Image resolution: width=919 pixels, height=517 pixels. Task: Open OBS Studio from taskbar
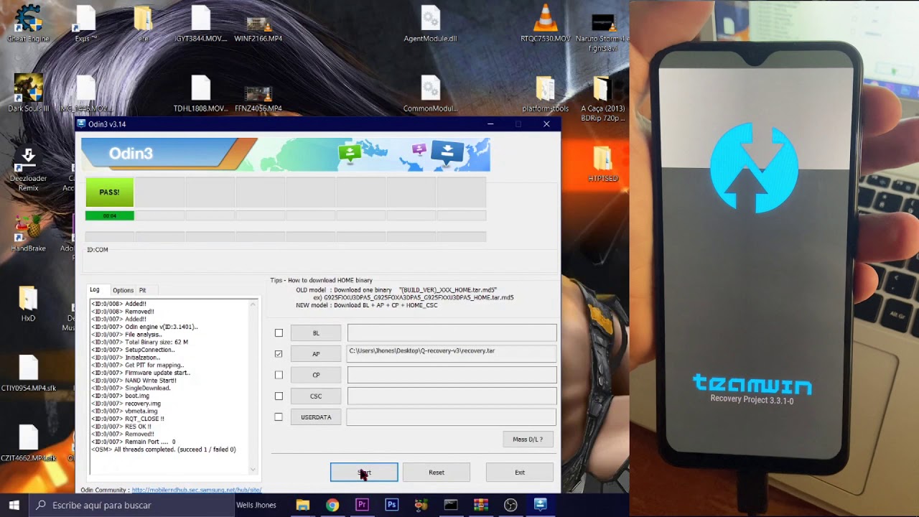click(510, 505)
